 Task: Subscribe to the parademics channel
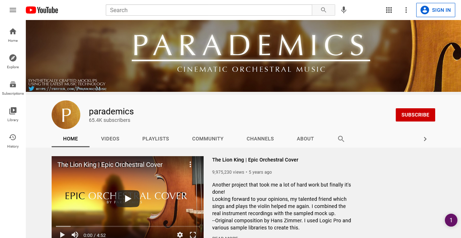click(415, 115)
